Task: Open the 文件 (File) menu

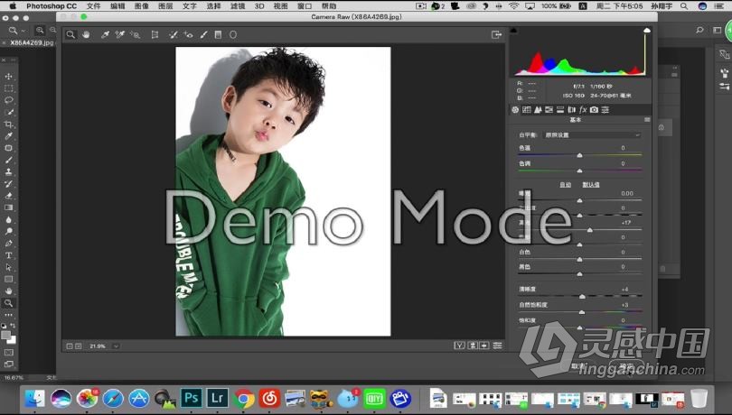Action: pyautogui.click(x=93, y=6)
